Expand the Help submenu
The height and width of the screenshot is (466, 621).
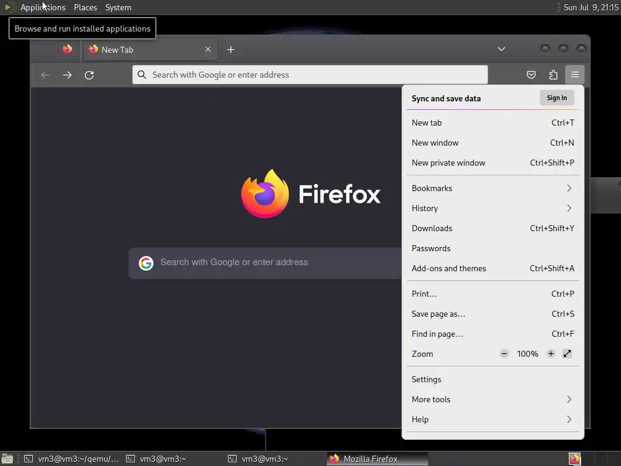coord(492,419)
